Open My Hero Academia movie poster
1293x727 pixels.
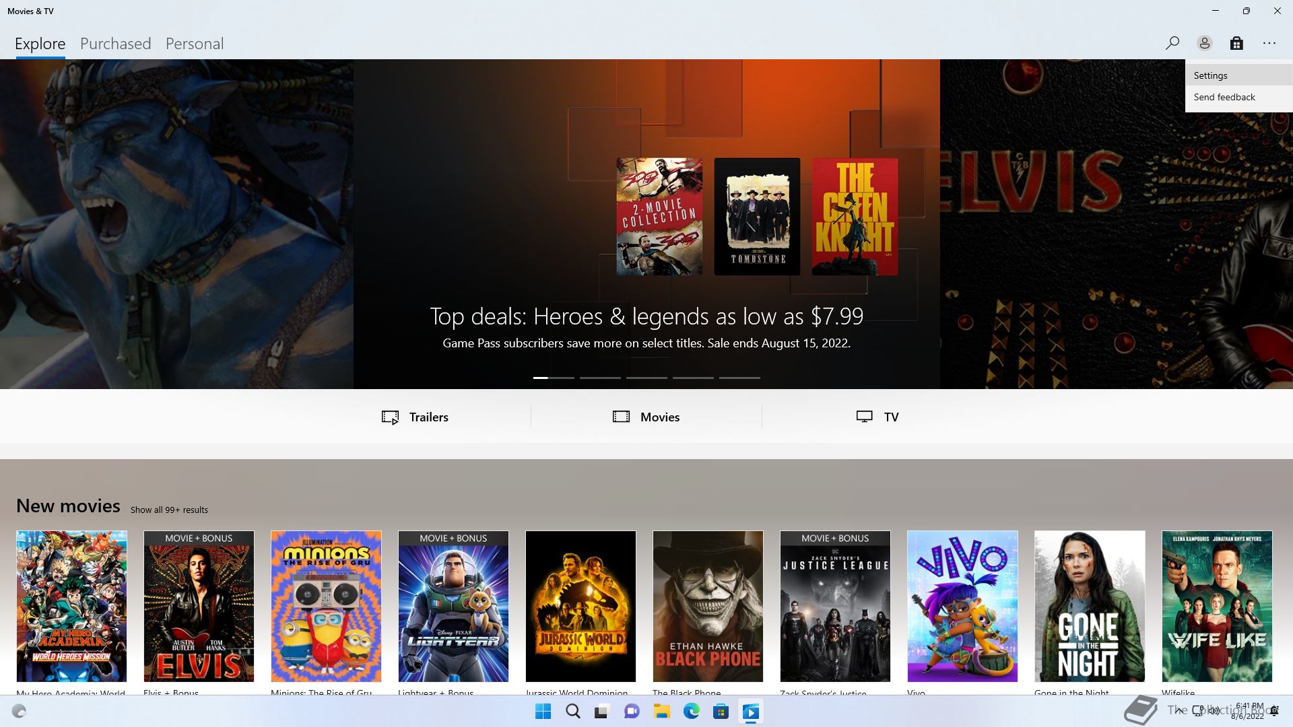pos(71,607)
